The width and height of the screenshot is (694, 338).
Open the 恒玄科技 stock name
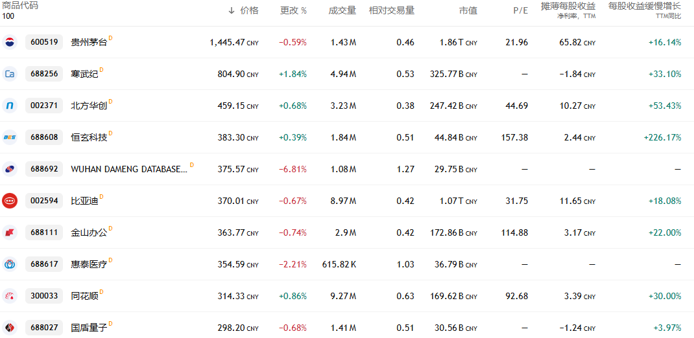click(89, 138)
